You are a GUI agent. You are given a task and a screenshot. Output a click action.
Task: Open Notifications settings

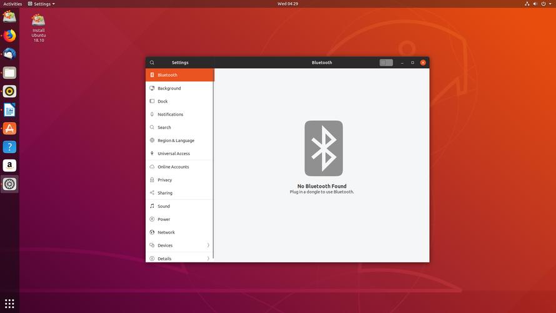(179, 115)
